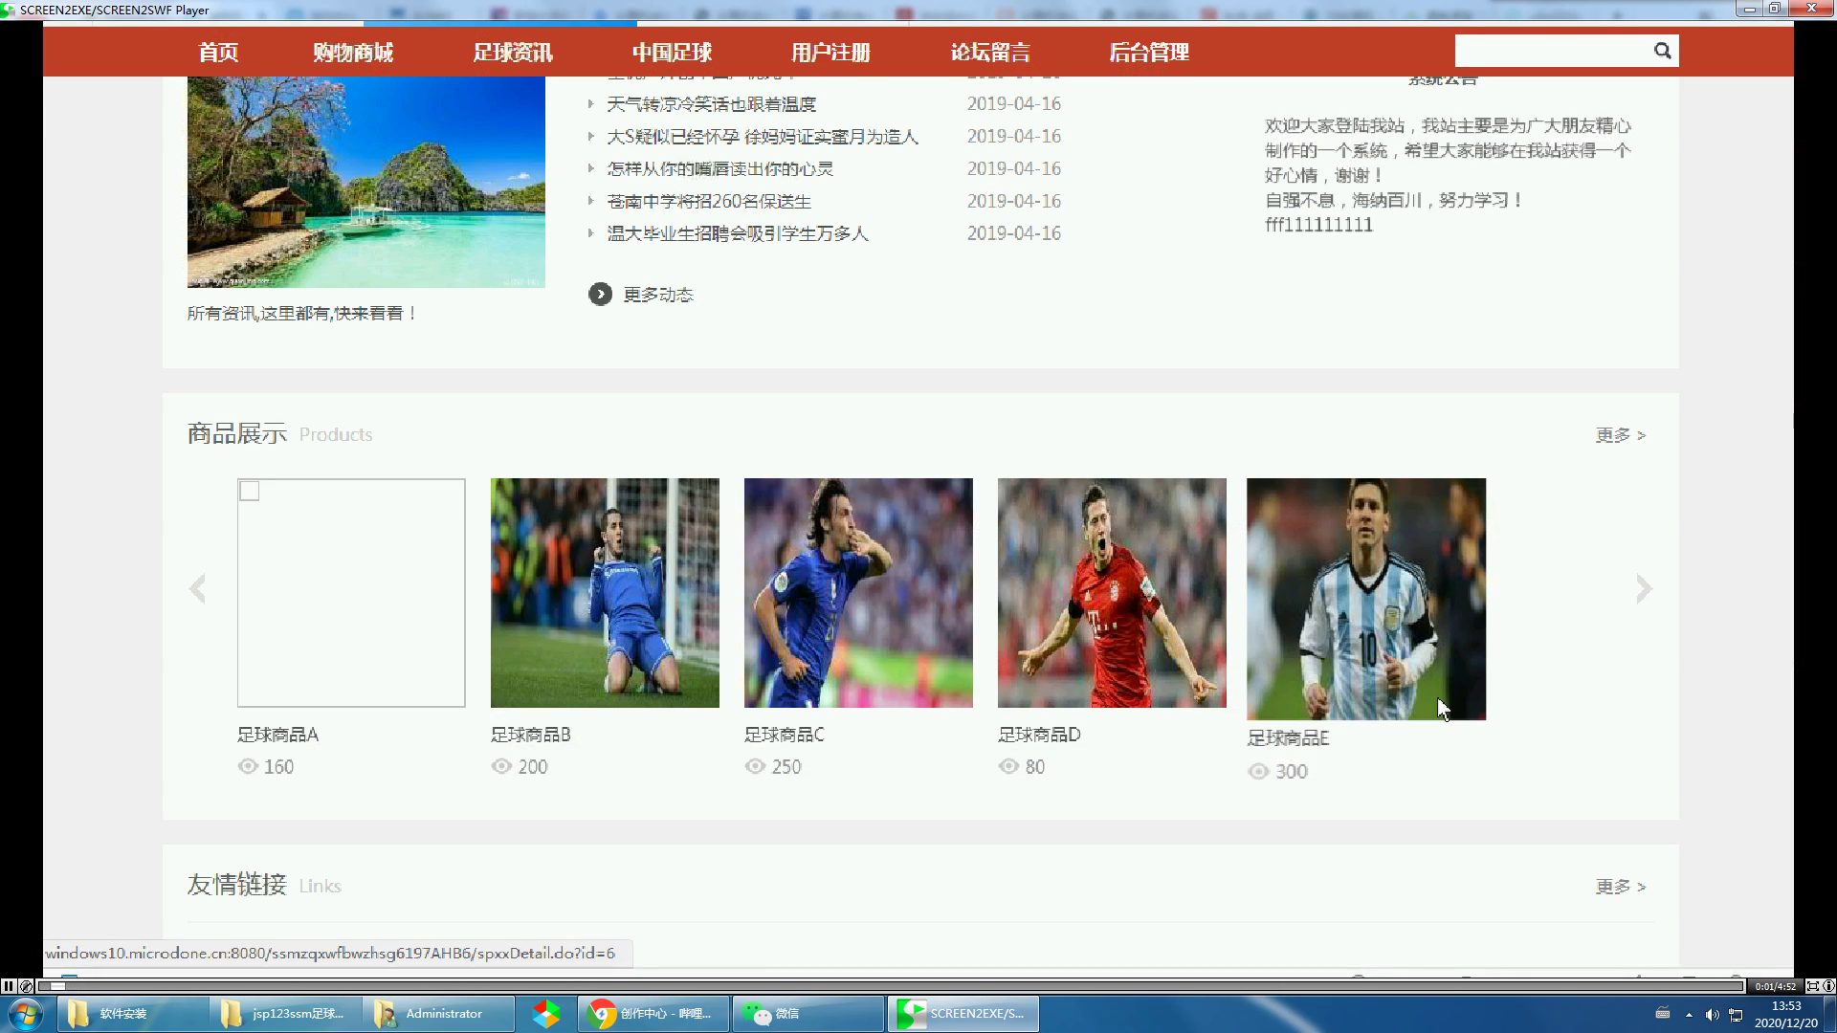Show the next products with right arrow

coord(1644,589)
